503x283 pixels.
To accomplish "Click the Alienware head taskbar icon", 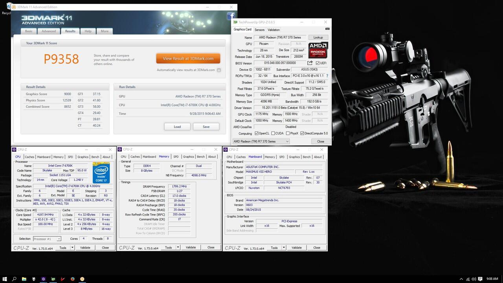I will click(x=34, y=279).
